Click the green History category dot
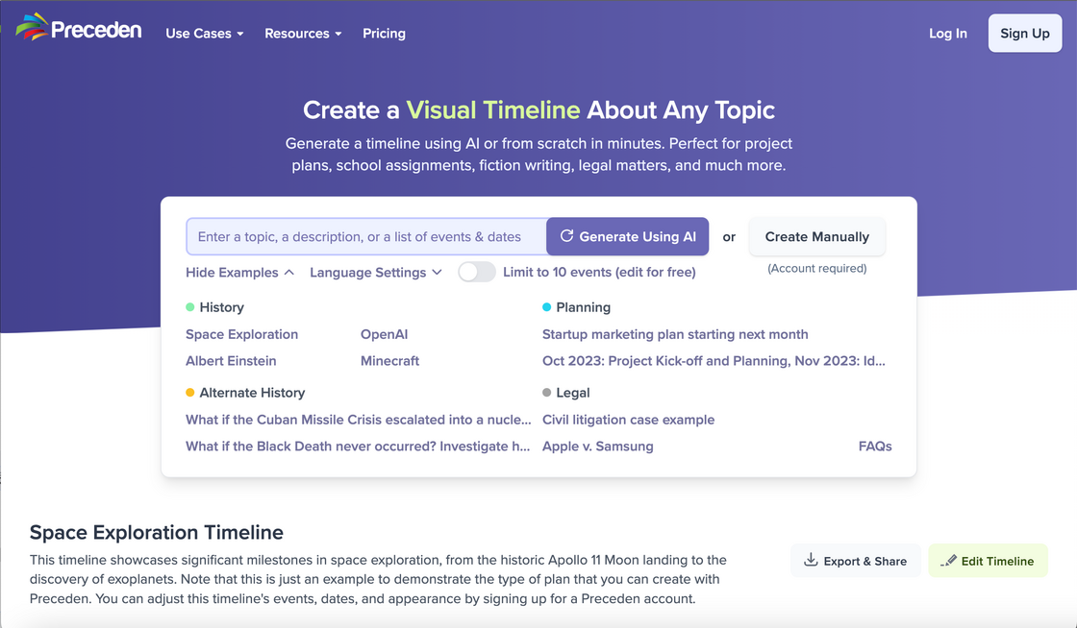The image size is (1077, 628). coord(190,307)
